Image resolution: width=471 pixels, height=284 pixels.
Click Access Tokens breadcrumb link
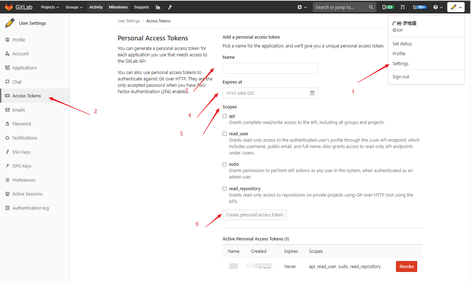coord(158,21)
